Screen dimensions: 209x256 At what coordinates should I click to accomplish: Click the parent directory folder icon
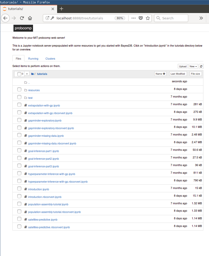tap(26, 83)
